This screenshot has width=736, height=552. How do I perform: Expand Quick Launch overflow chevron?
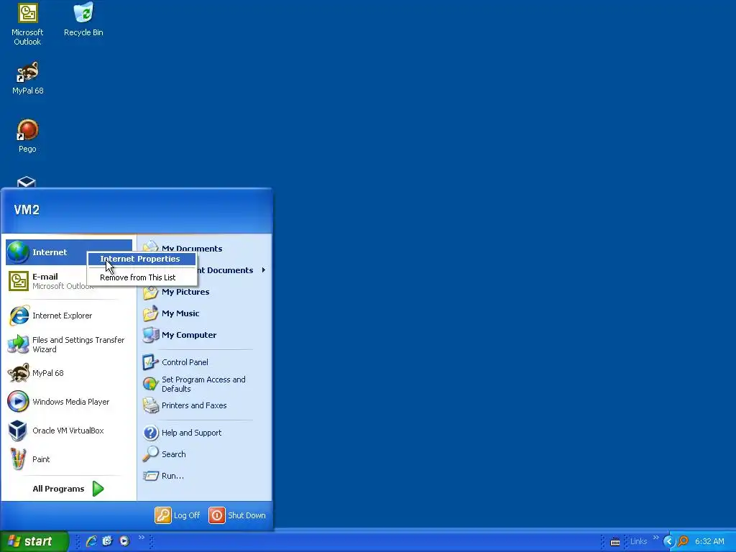click(x=142, y=538)
